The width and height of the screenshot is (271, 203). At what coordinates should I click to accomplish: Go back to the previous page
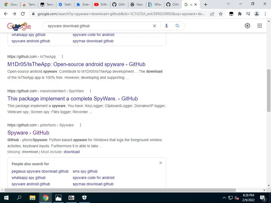pos(6,14)
